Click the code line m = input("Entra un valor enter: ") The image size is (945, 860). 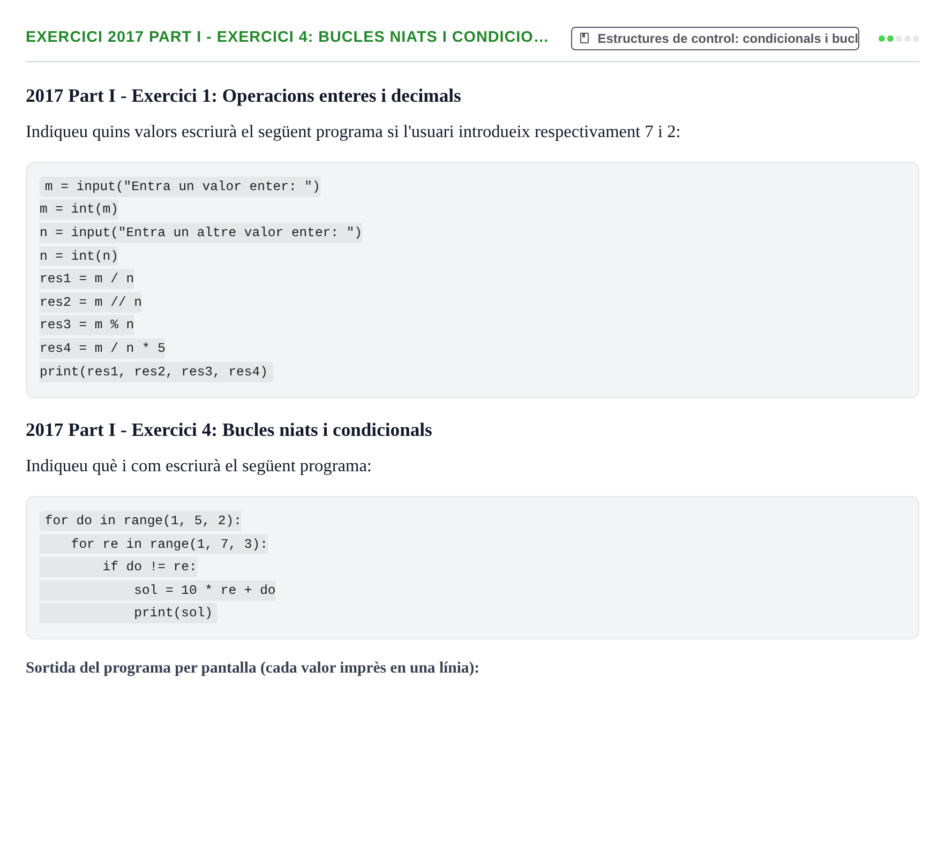click(x=180, y=186)
